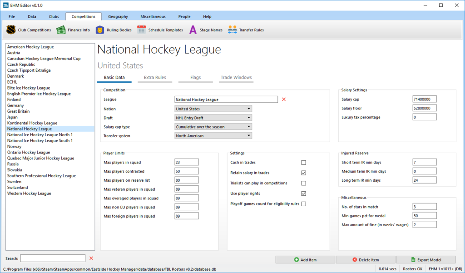Open the Stage Names toolbar item
465x273 pixels.
pyautogui.click(x=206, y=30)
